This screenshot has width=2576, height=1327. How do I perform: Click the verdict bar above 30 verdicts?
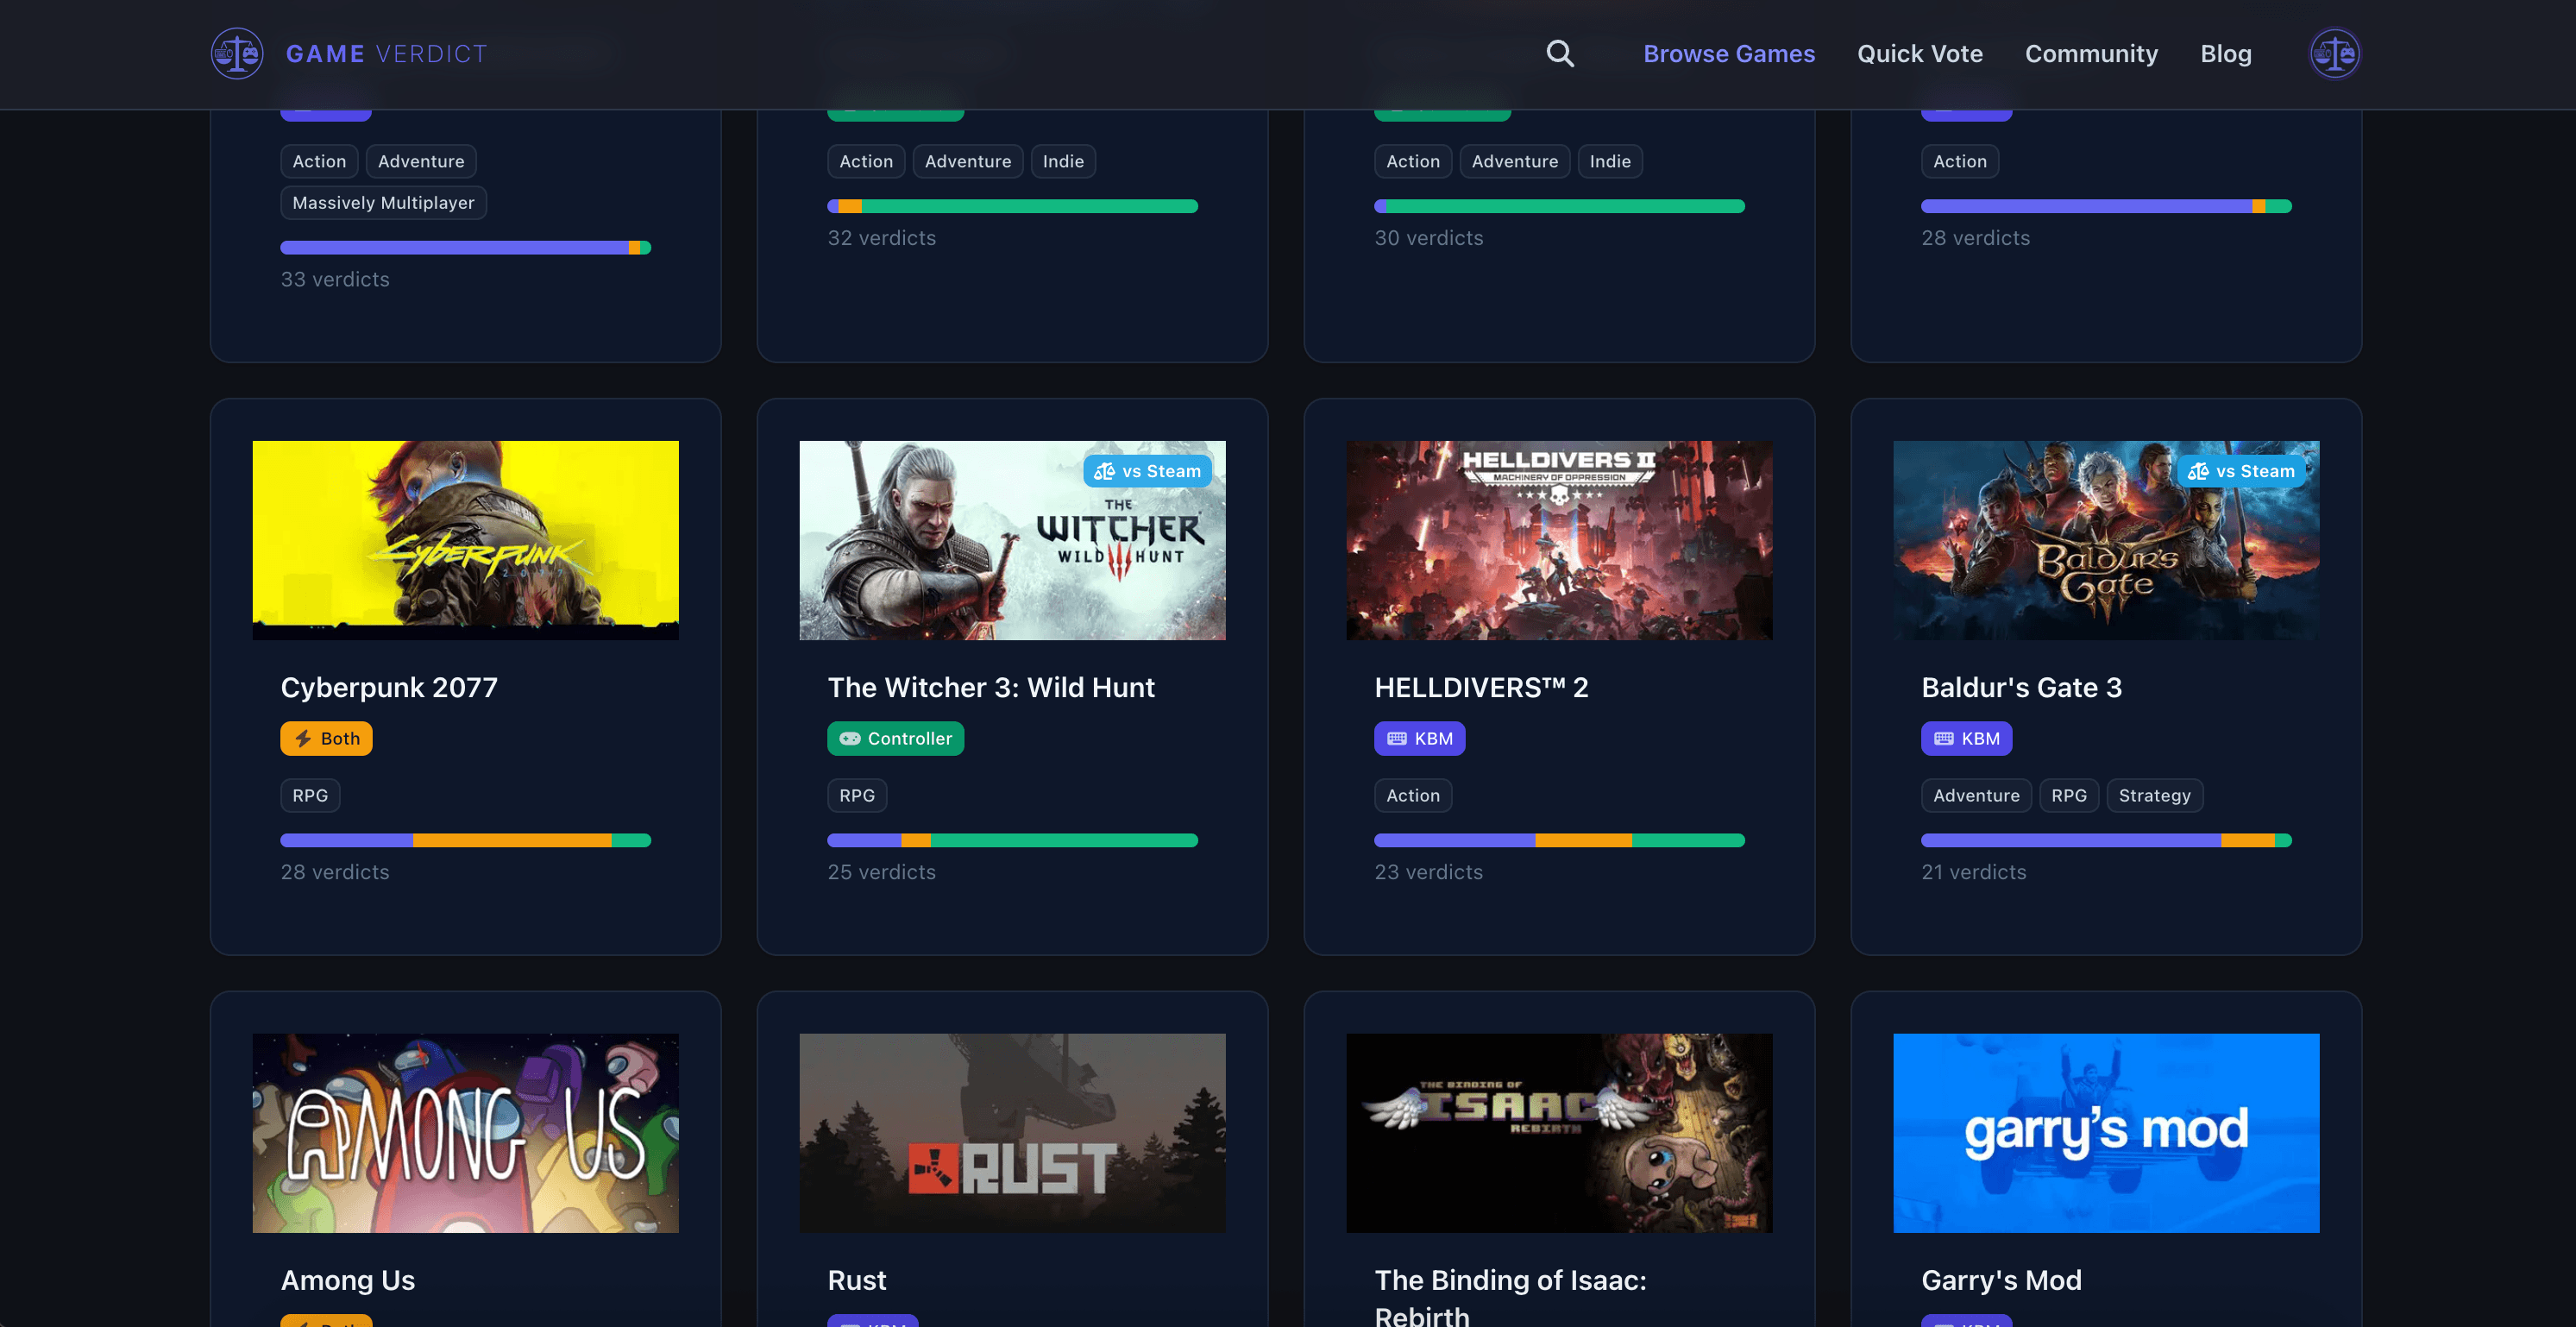(x=1559, y=206)
